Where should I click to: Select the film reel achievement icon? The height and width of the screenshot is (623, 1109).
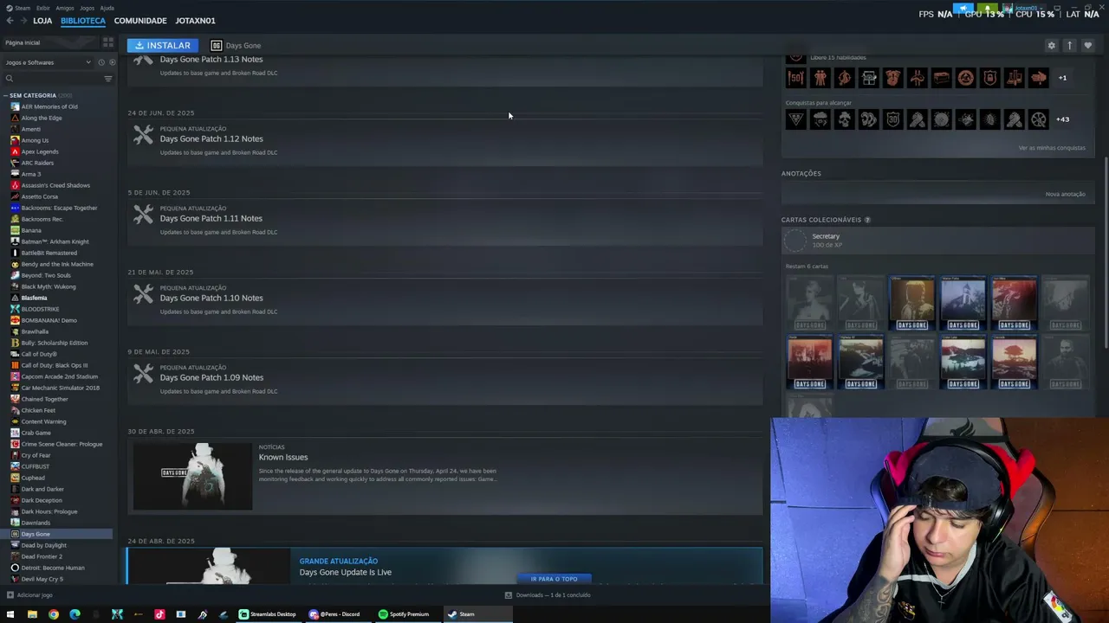click(1039, 119)
